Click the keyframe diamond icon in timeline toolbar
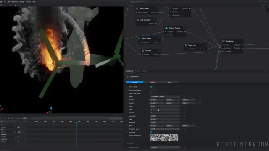 [x=21, y=121]
